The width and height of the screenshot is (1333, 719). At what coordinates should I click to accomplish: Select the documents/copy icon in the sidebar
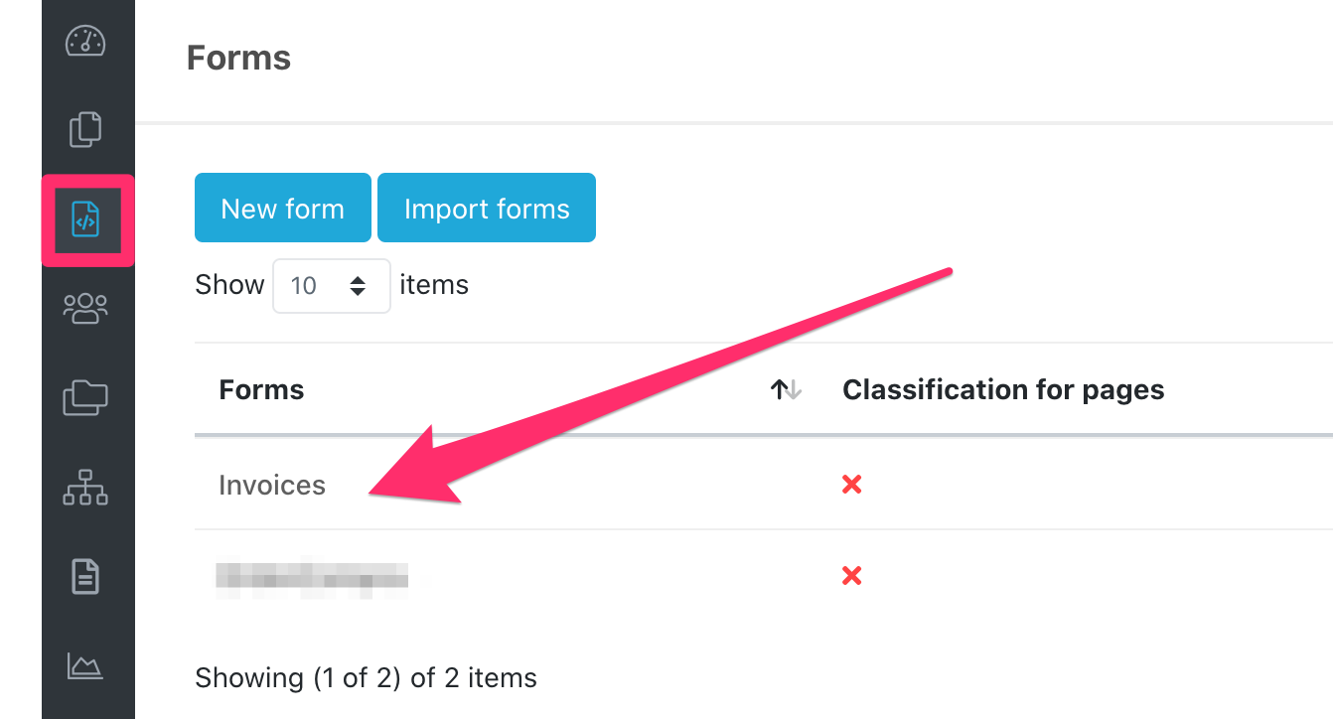[x=87, y=129]
